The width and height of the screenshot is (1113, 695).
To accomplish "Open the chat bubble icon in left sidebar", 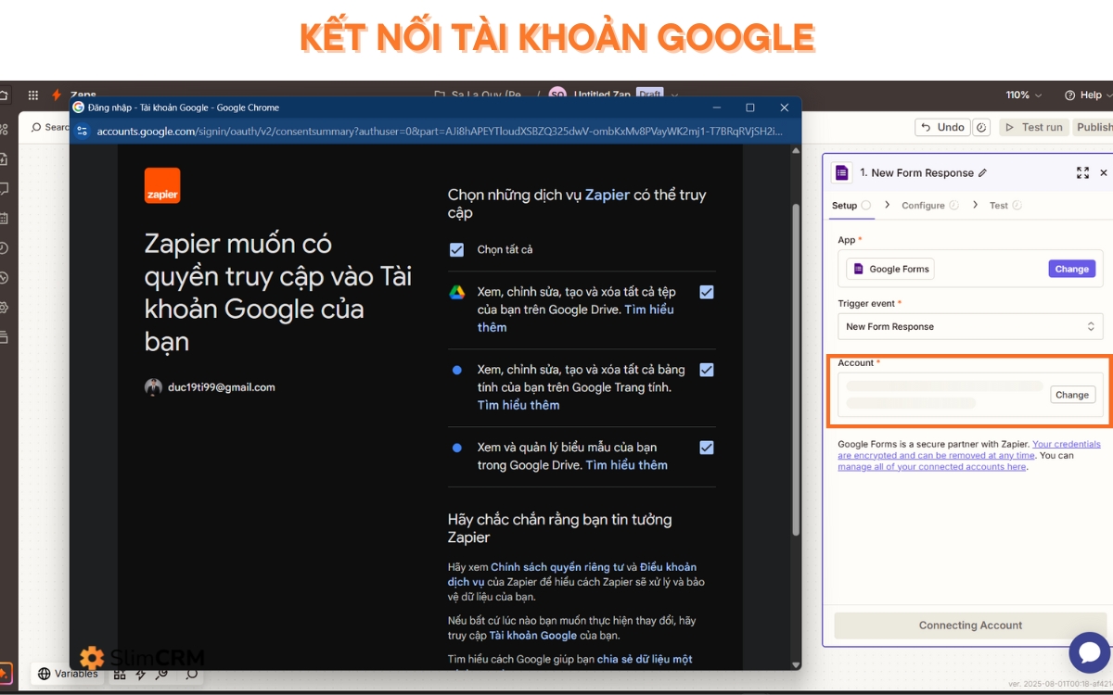I will coord(4,188).
